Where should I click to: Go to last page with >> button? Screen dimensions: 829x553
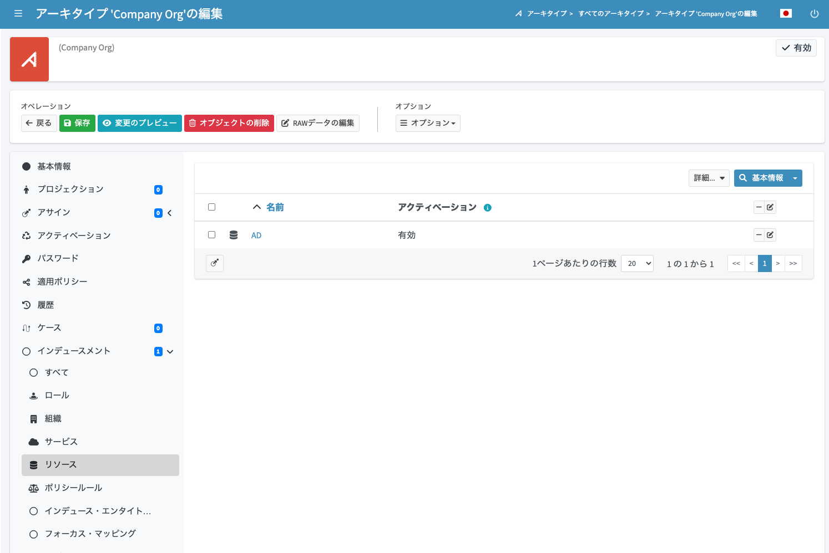(793, 263)
